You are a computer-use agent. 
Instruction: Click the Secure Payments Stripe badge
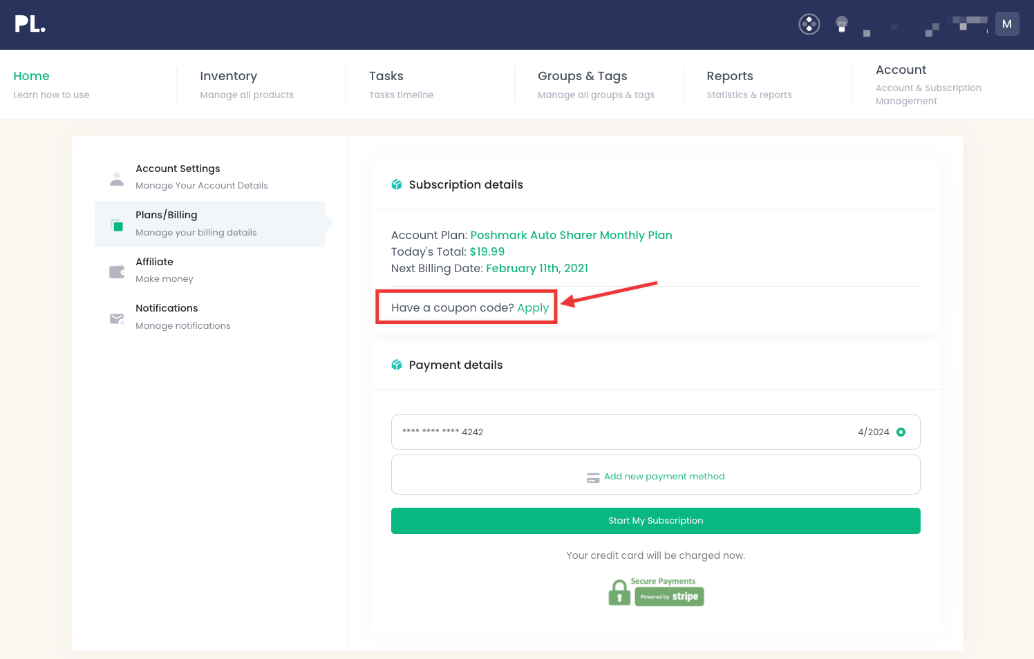(656, 592)
